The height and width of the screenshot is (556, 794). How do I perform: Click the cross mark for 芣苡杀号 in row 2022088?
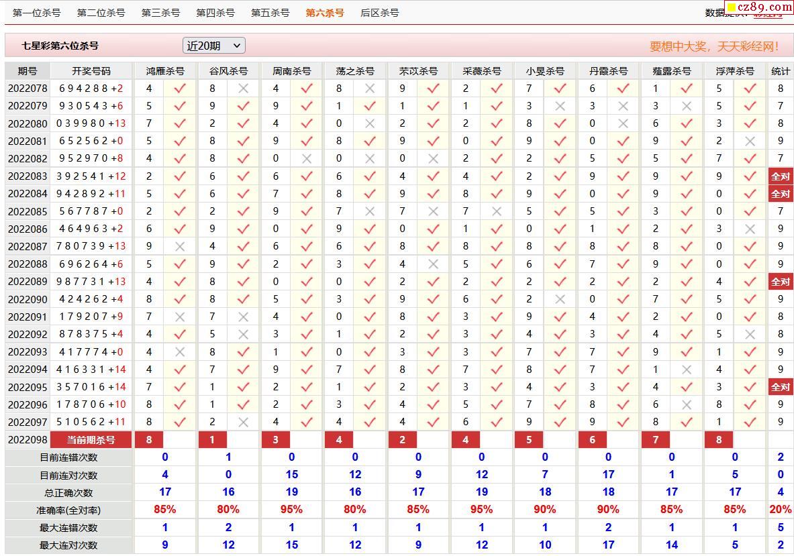click(x=433, y=264)
